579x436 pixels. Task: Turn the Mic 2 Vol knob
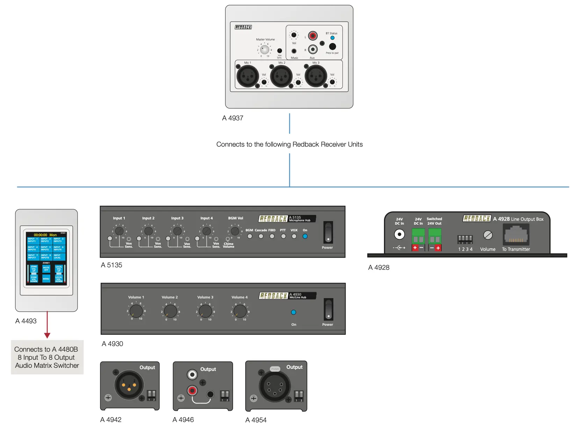click(298, 83)
